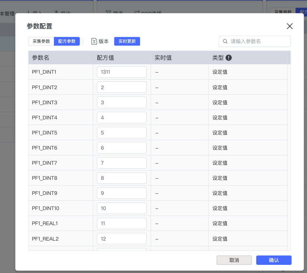Click the 参数名 column header
This screenshot has height=273, width=307.
(41, 58)
